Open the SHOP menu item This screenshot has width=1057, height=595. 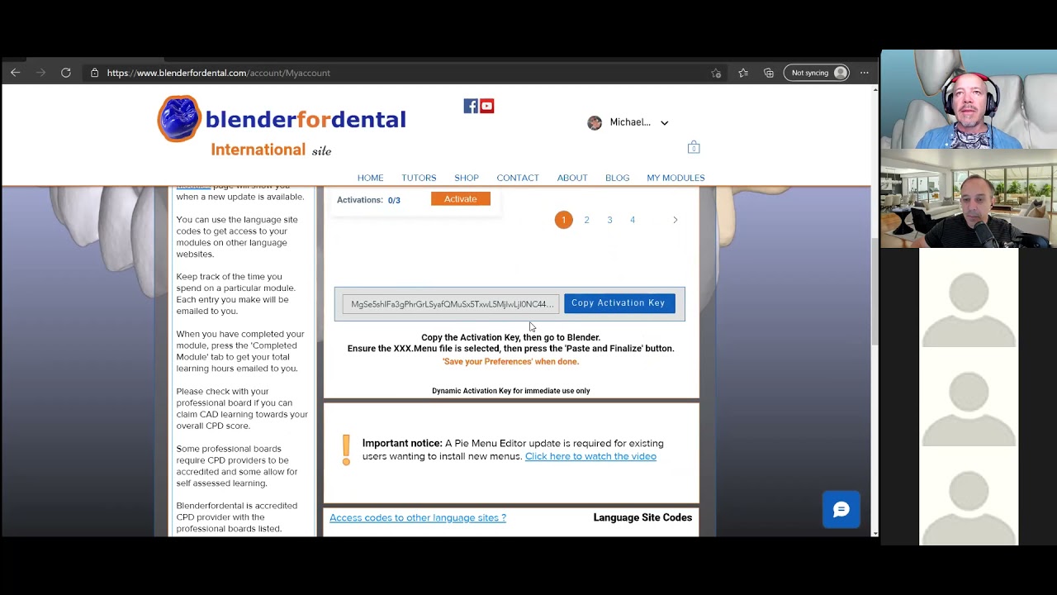(467, 178)
